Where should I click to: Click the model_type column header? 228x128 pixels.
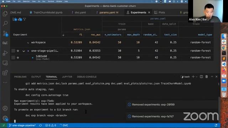click(x=205, y=35)
